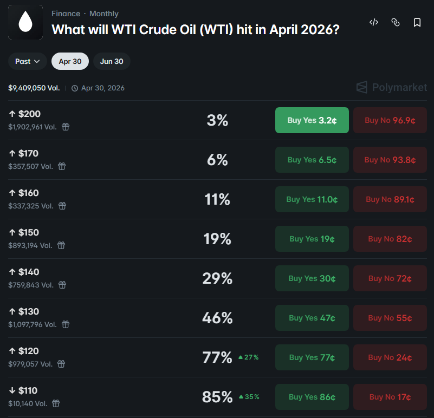The width and height of the screenshot is (434, 418).
Task: Click the clock icon next to Apr 30, 2026
Action: click(x=75, y=87)
